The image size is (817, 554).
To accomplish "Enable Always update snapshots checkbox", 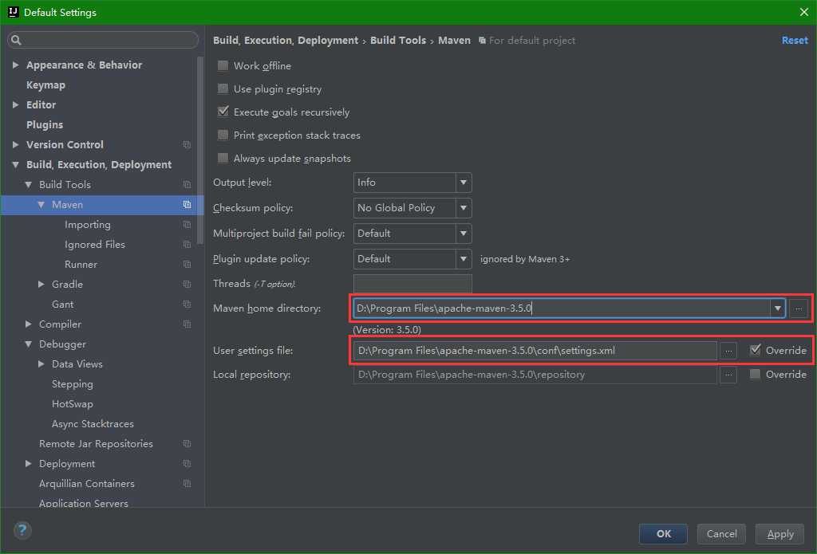I will point(223,159).
